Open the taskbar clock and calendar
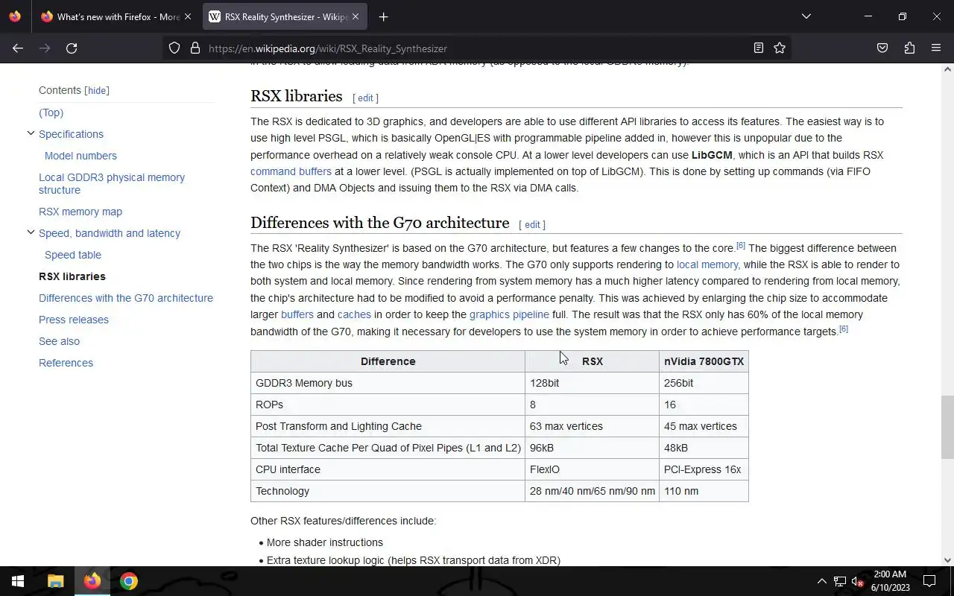Image resolution: width=954 pixels, height=596 pixels. (890, 581)
